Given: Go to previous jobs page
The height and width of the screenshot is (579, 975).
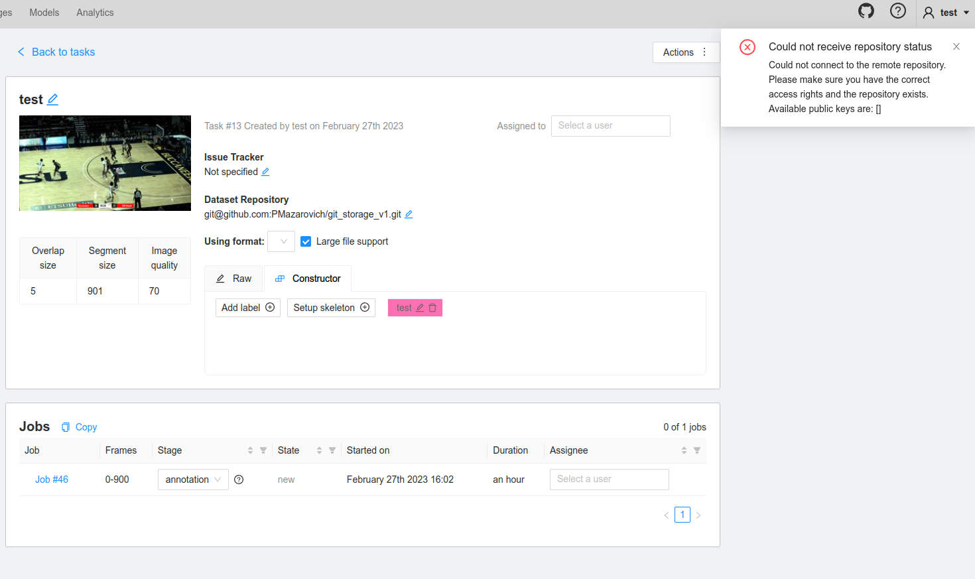Looking at the screenshot, I should coord(667,515).
